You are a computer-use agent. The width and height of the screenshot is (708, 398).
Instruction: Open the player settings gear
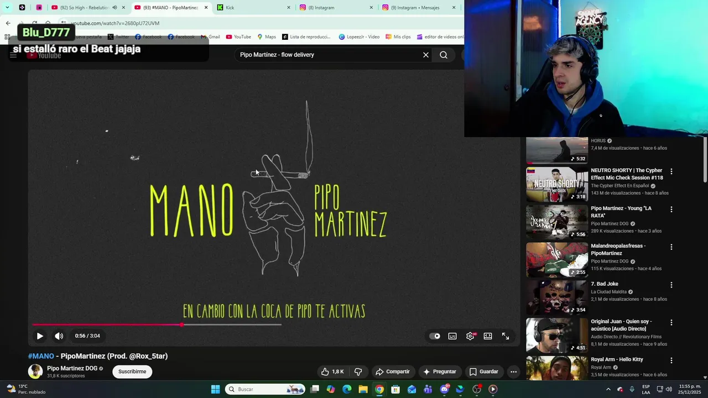[470, 336]
